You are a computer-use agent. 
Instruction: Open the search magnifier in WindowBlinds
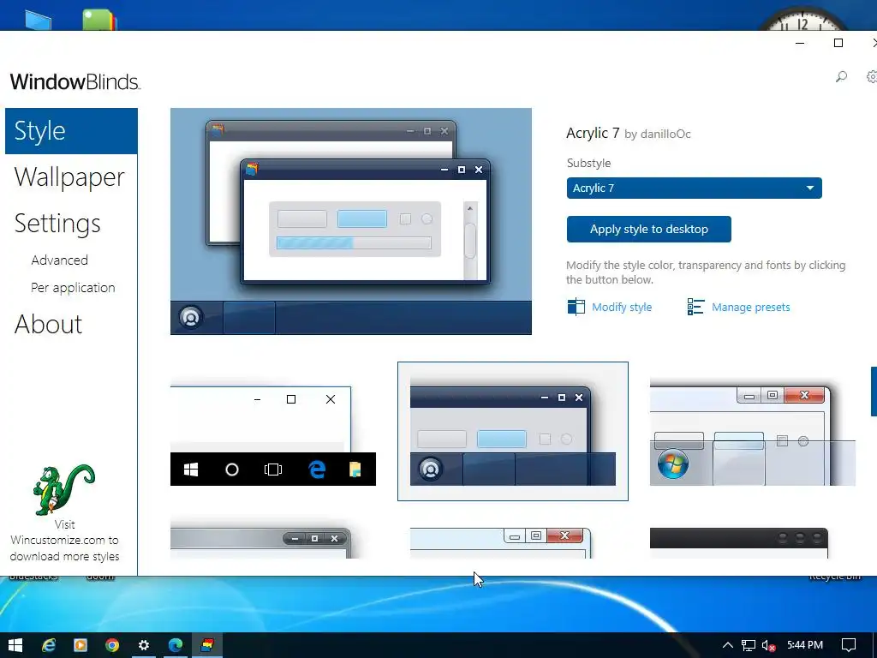click(841, 76)
